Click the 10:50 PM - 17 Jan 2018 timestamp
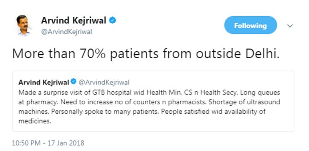This screenshot has height=151, width=309. click(48, 143)
